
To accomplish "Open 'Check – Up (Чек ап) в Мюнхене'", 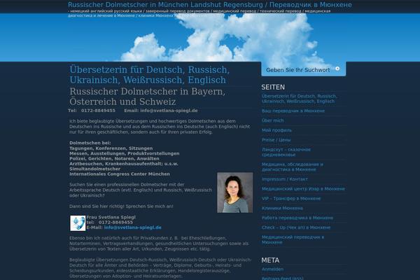I will 296,227.
